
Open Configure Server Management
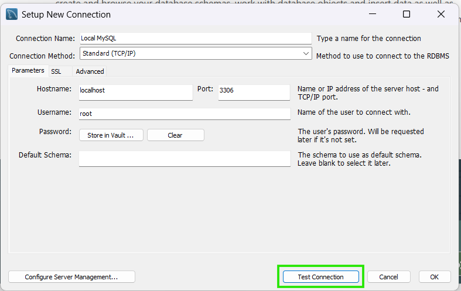[x=71, y=277]
